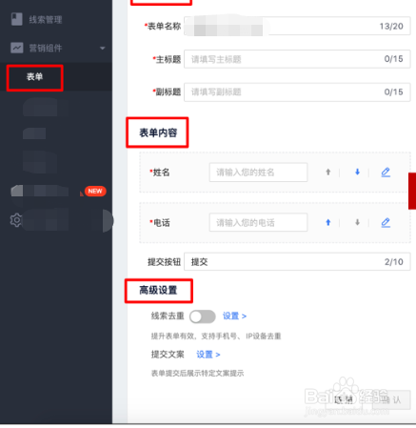This screenshot has height=428, width=416.
Task: Click the 姓名 placeholder input
Action: point(258,173)
